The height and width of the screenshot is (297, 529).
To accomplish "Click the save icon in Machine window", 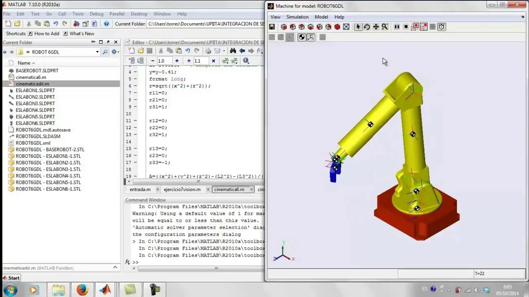I will 272,27.
